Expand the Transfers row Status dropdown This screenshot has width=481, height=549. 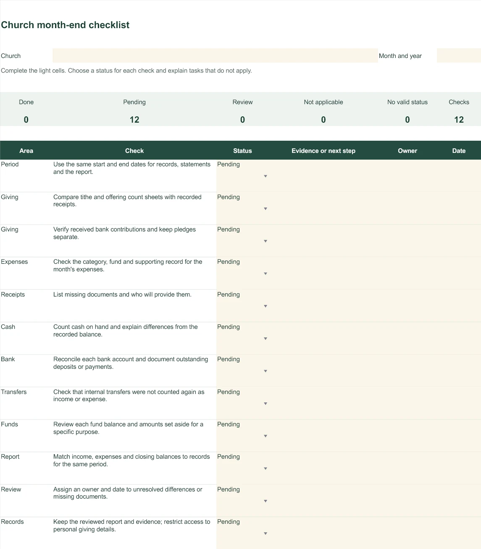coord(265,404)
